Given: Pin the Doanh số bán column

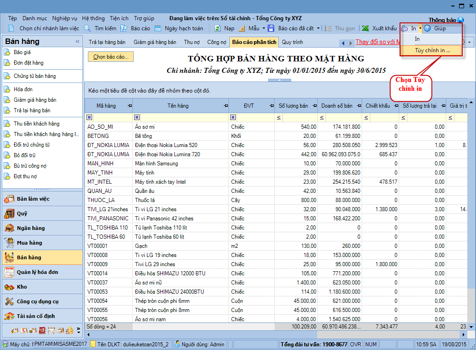Looking at the screenshot, I should point(359,106).
